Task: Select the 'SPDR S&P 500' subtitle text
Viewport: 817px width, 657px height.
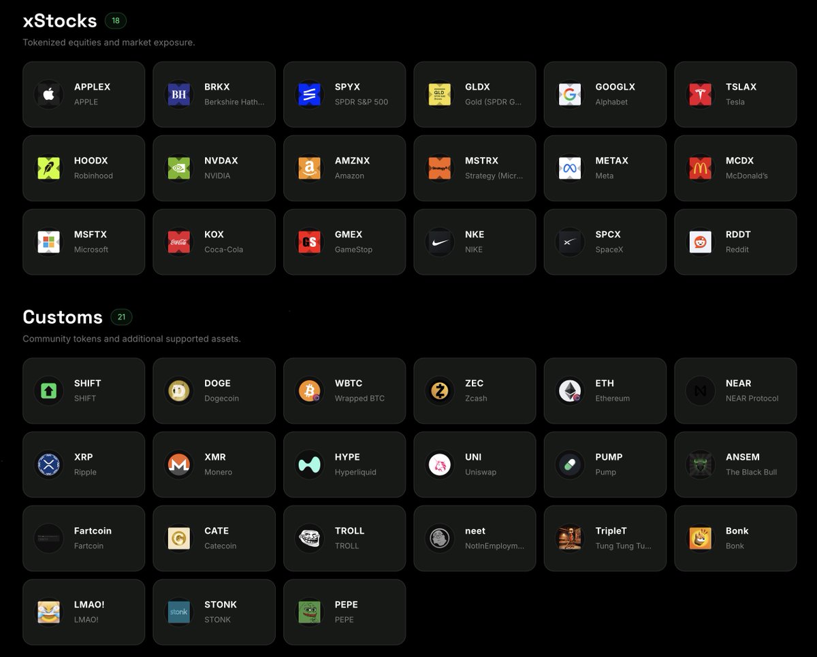Action: tap(362, 102)
